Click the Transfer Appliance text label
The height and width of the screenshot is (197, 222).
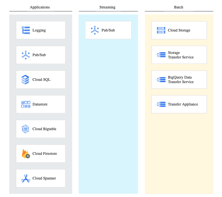183,104
